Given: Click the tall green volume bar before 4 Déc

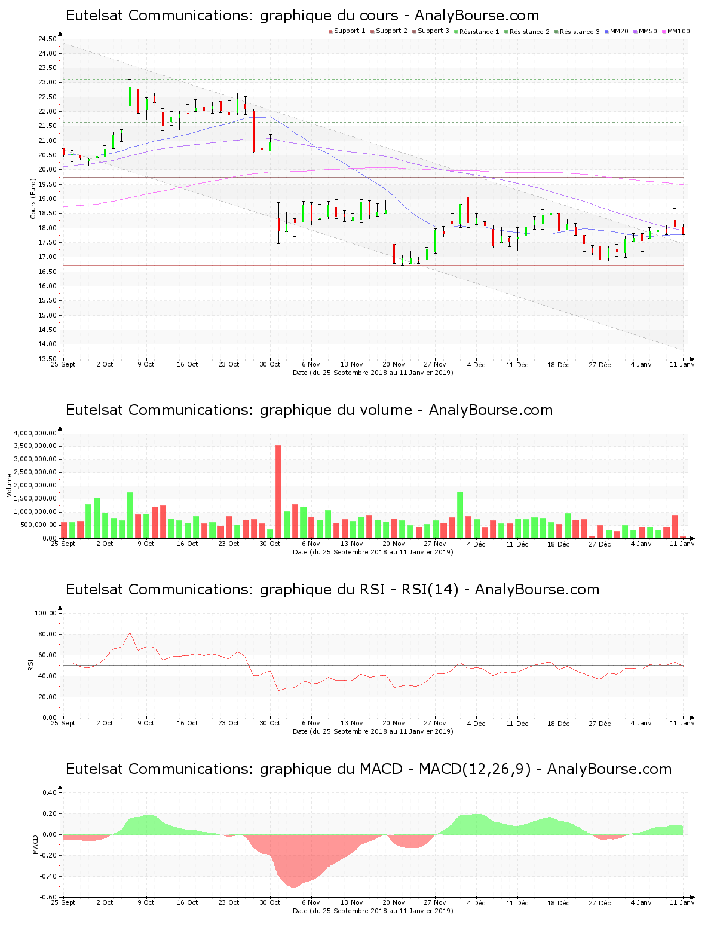Looking at the screenshot, I should pos(460,515).
